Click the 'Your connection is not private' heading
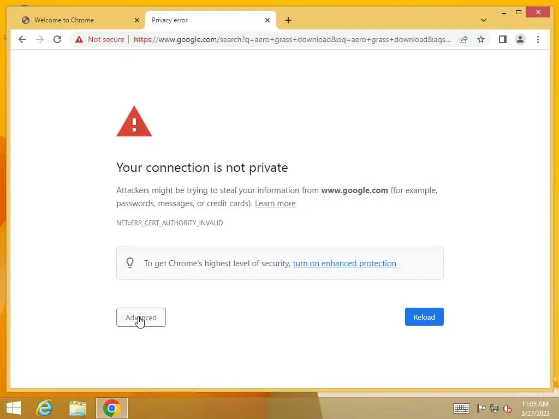559x419 pixels. click(x=202, y=167)
